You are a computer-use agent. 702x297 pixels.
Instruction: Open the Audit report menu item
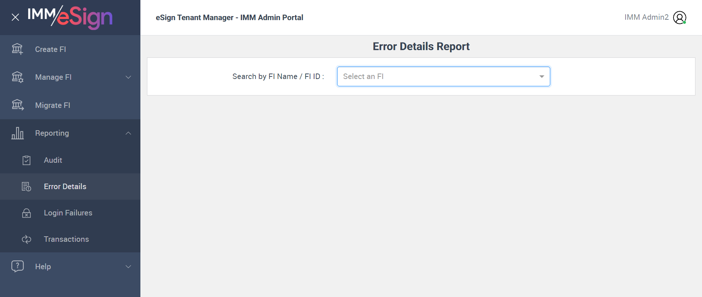pos(53,160)
